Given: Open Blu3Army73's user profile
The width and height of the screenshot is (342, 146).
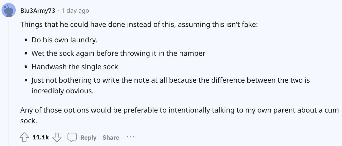Looking at the screenshot, I should pos(38,10).
